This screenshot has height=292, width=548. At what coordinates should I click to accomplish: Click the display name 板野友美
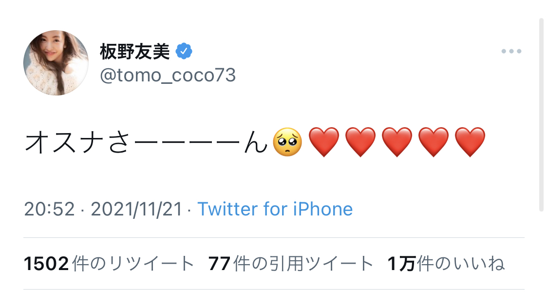(x=134, y=51)
